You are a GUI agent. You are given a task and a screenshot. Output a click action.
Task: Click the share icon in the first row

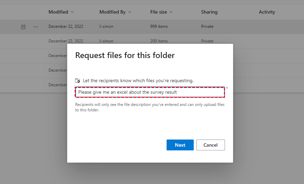(x=23, y=26)
